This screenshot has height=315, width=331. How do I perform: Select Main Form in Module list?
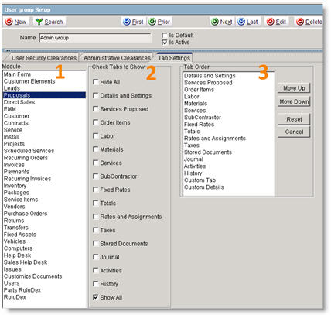[x=44, y=74]
